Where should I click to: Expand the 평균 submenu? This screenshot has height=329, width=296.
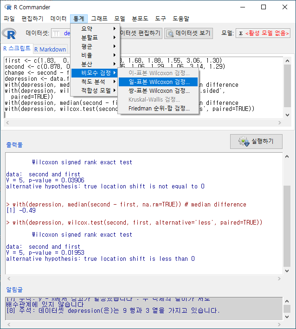pyautogui.click(x=95, y=46)
